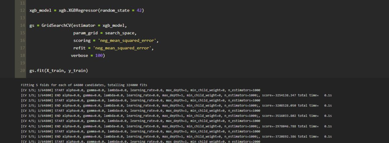Viewport: 389px width, 143px height.
Task: Click 'total time= 0.1s' on the CV 2/5 END line
Action: [315, 105]
